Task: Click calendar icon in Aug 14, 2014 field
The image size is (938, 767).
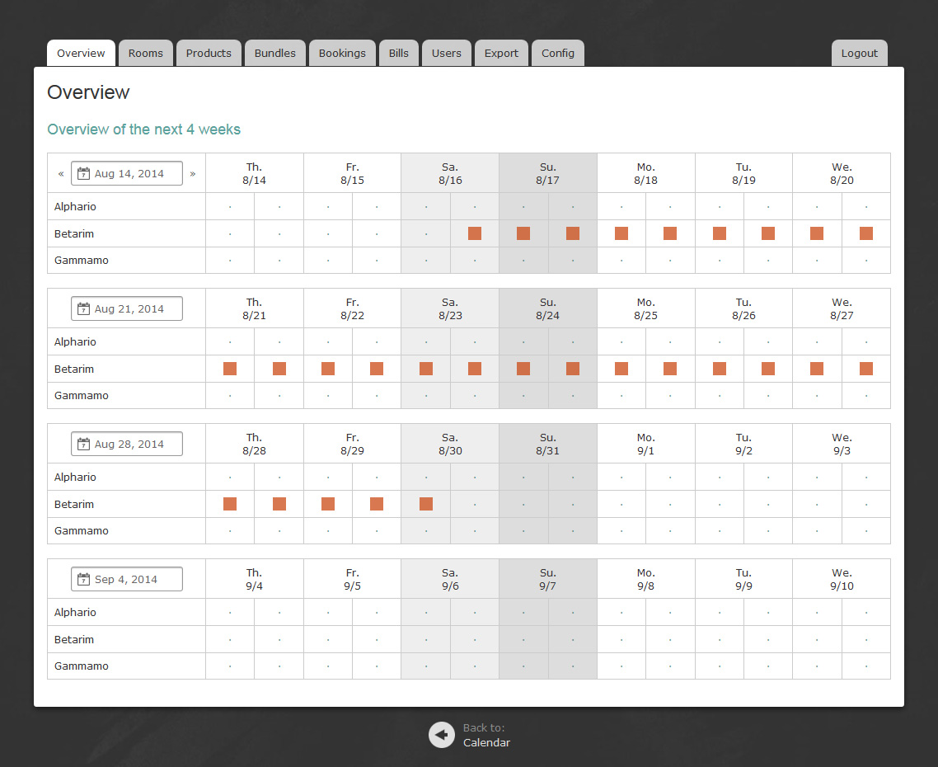Action: tap(83, 174)
